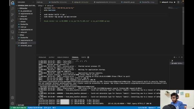Viewport: 194px width, 109px height.
Task: Create a new terminal with plus icon
Action: 174,57
